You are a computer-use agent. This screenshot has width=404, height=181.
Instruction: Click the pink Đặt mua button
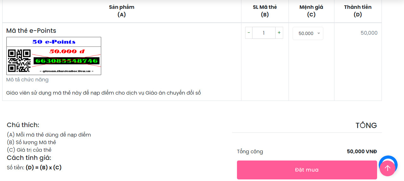pyautogui.click(x=307, y=170)
